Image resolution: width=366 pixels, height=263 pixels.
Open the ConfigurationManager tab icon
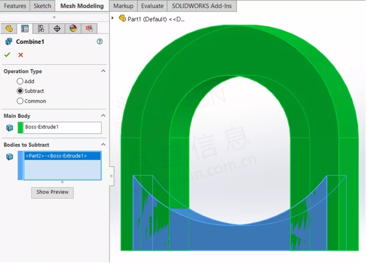point(41,29)
